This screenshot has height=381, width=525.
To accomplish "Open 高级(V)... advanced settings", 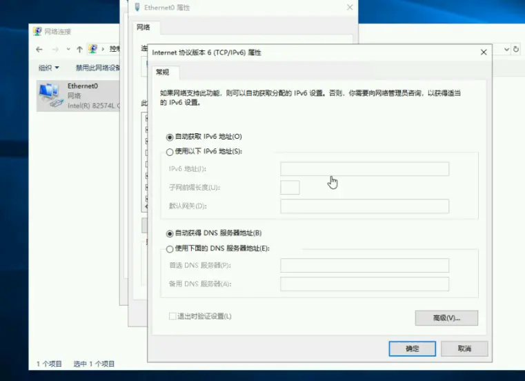I will (x=446, y=317).
